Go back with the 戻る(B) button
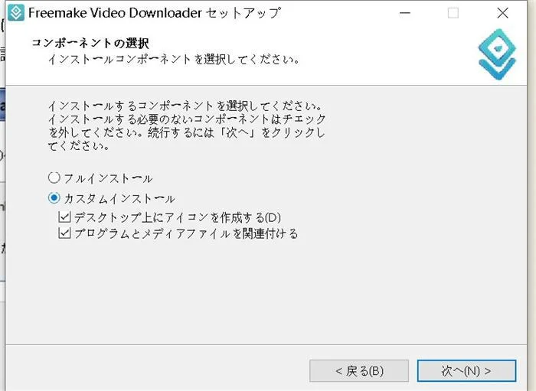This screenshot has height=391, width=536. point(359,371)
